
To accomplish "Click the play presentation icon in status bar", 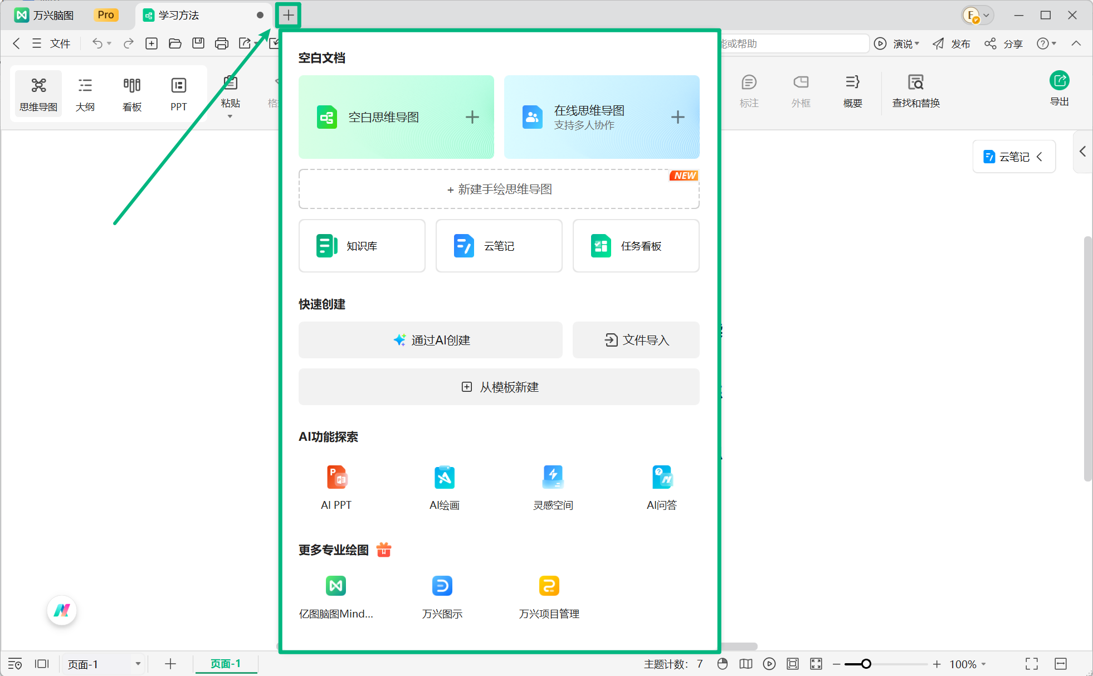I will click(769, 664).
